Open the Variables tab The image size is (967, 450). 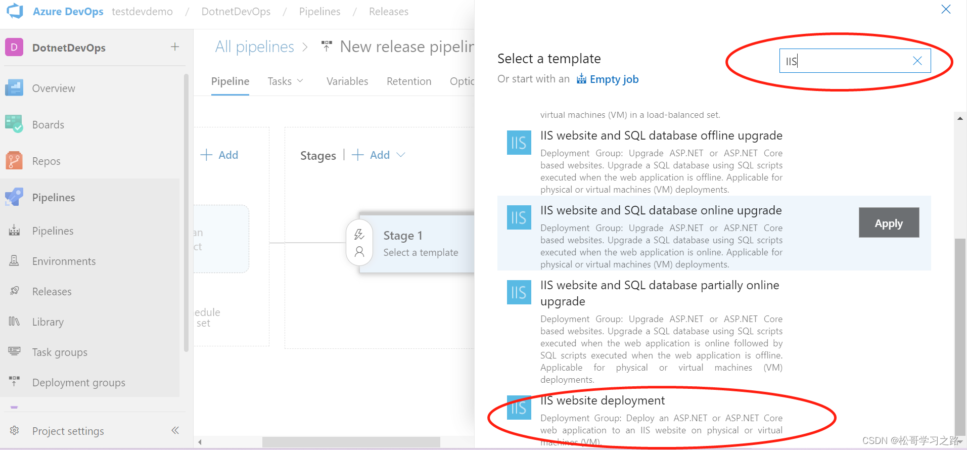point(347,81)
